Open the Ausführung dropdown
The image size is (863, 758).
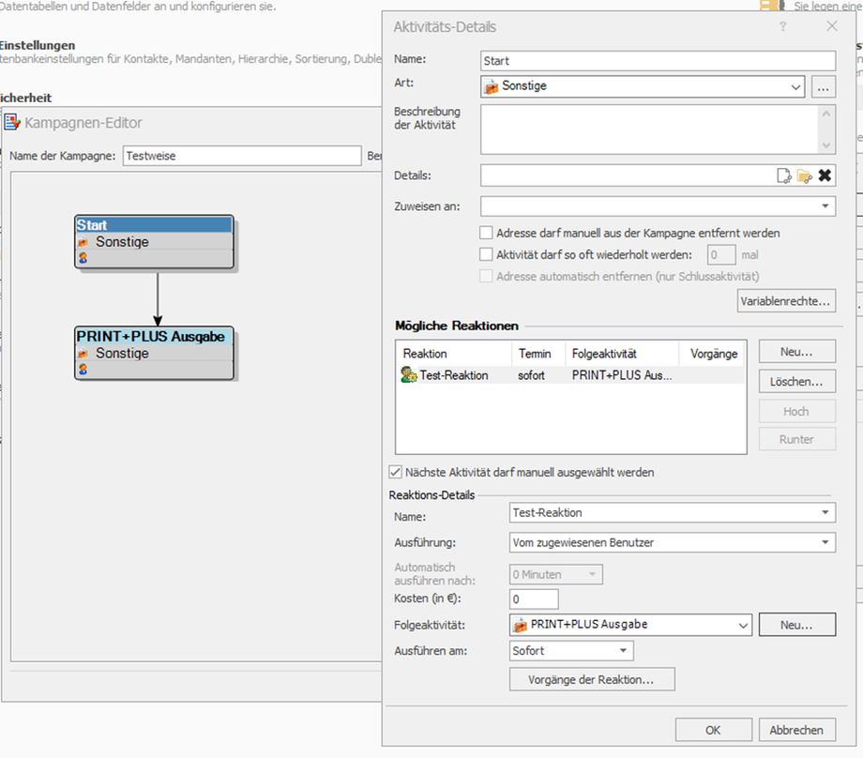[825, 542]
